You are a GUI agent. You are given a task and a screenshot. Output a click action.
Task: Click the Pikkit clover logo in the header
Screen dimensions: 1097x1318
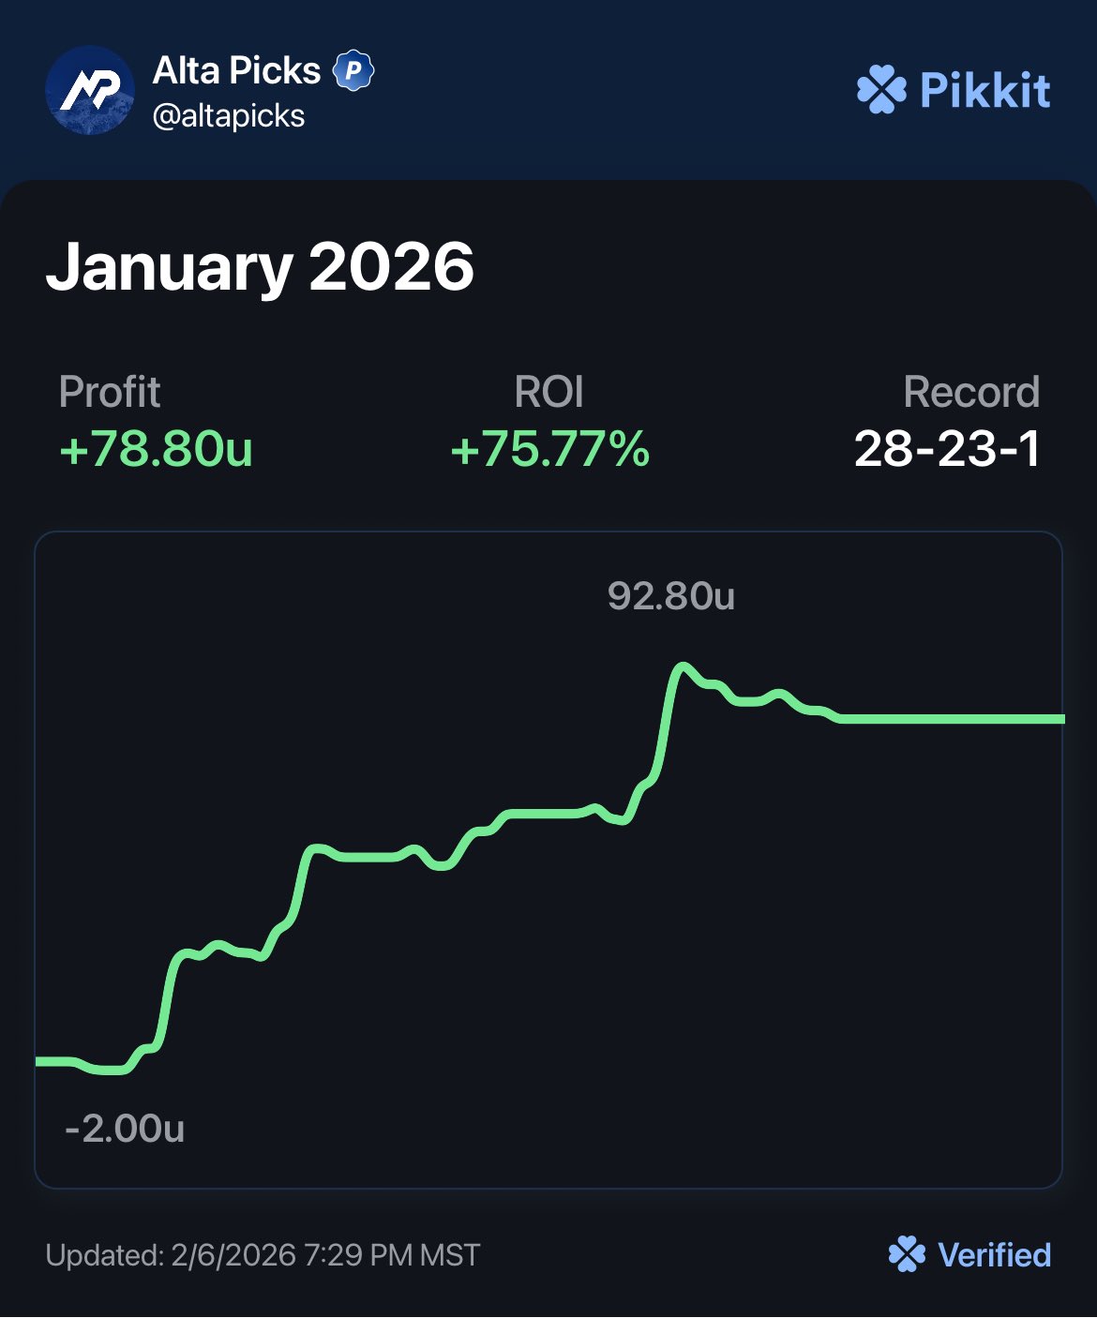point(881,90)
